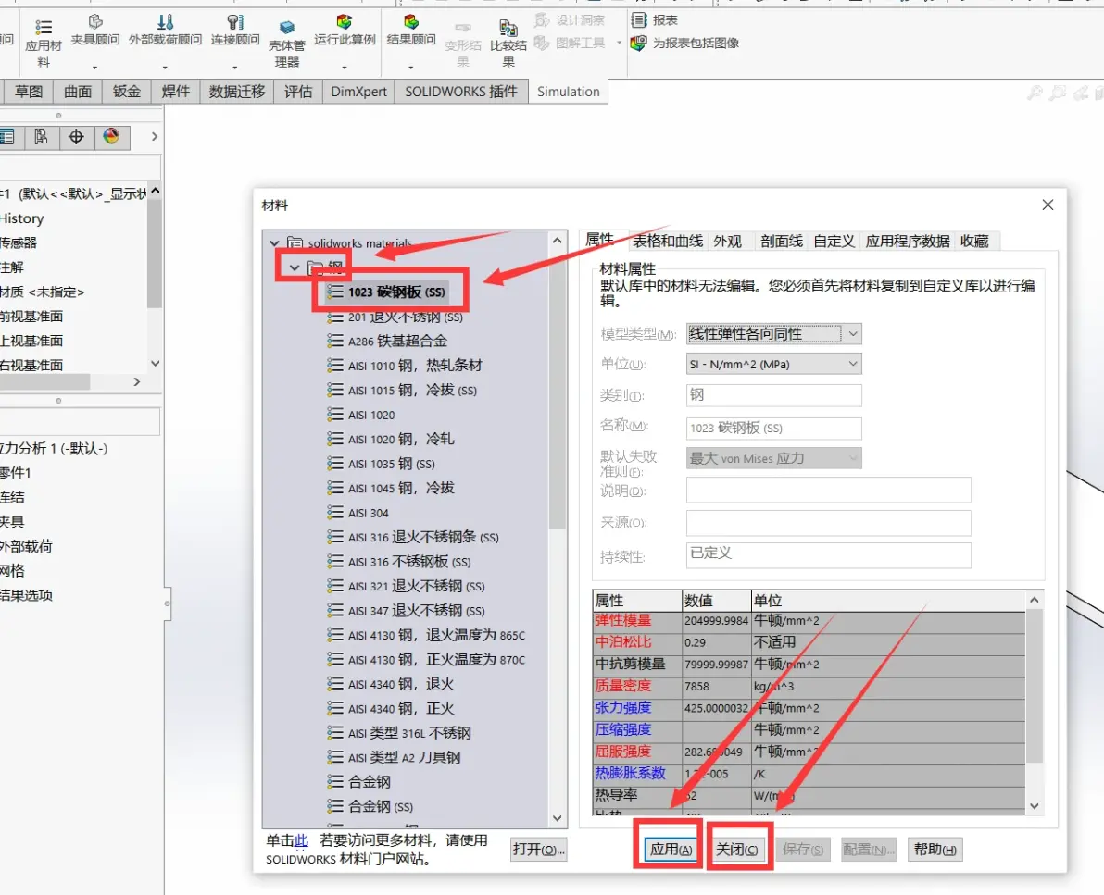The height and width of the screenshot is (895, 1104).
Task: Select 外部载荷 in simulation tree
Action: (x=27, y=547)
